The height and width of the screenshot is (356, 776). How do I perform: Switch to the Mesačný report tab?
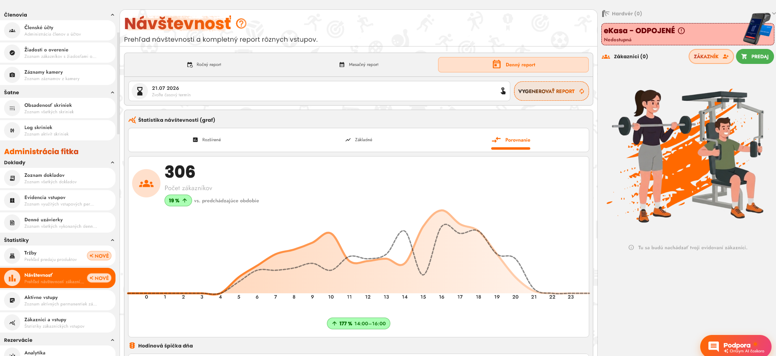pyautogui.click(x=359, y=65)
